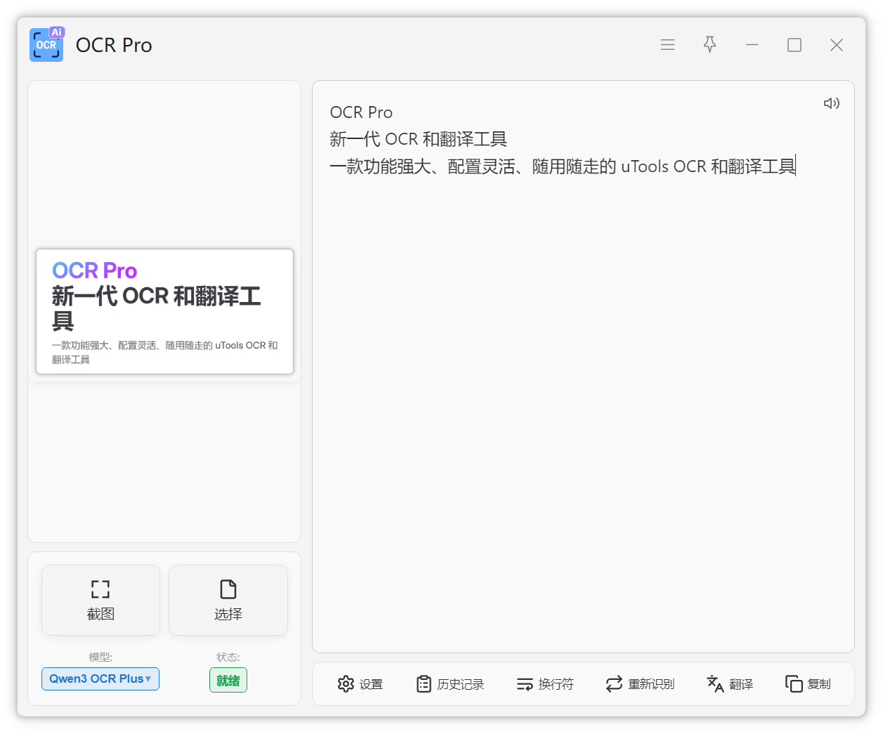Open 设置 with the gear icon
The height and width of the screenshot is (734, 883).
[x=360, y=684]
